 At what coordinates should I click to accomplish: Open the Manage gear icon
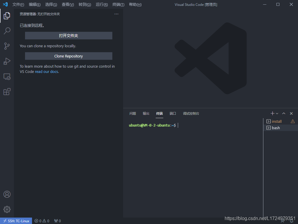coord(7,209)
